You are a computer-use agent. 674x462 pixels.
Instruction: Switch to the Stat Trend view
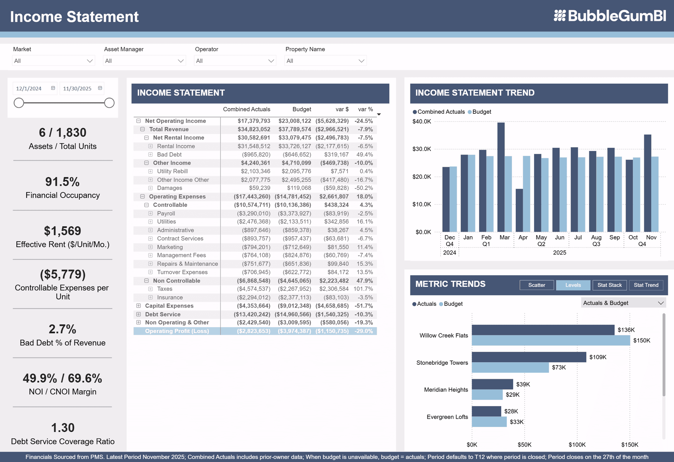tap(646, 285)
